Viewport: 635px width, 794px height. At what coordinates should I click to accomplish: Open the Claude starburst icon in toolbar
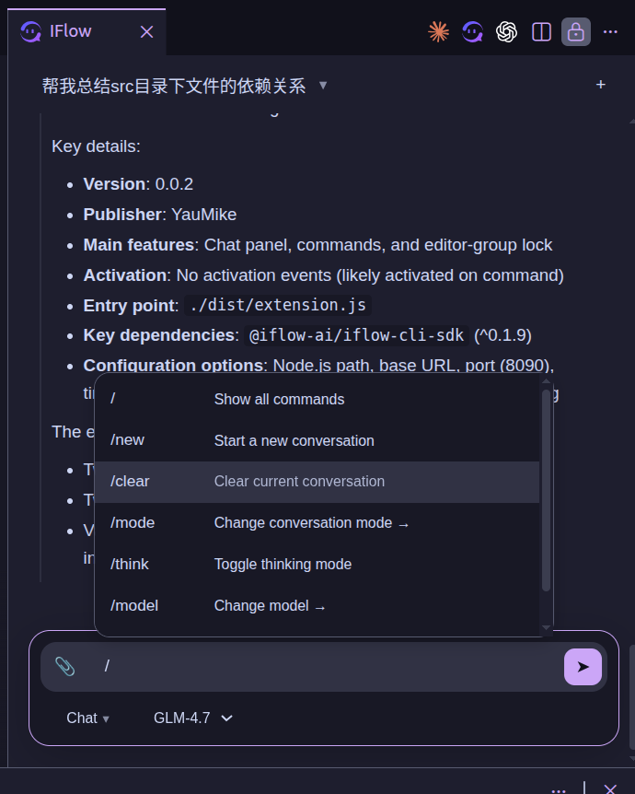[439, 31]
